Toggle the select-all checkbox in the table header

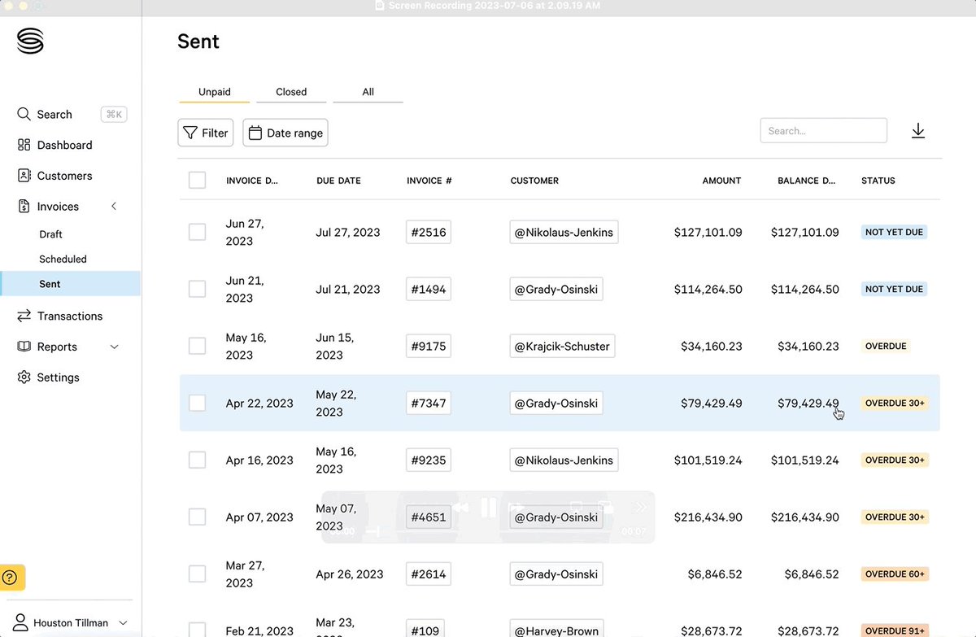[197, 180]
